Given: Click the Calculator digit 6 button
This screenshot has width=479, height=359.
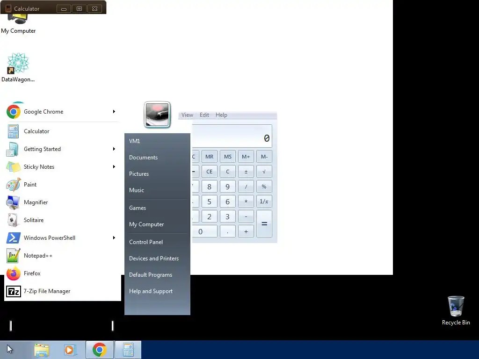Looking at the screenshot, I should (x=228, y=201).
